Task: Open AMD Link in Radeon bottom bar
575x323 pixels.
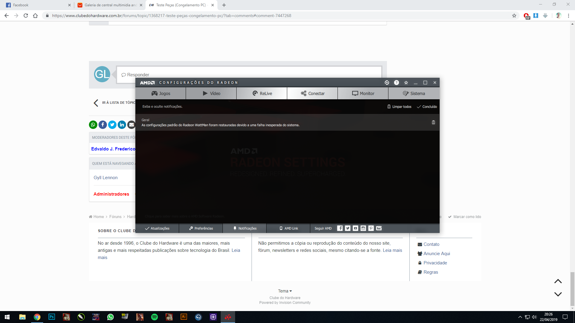Action: tap(288, 228)
